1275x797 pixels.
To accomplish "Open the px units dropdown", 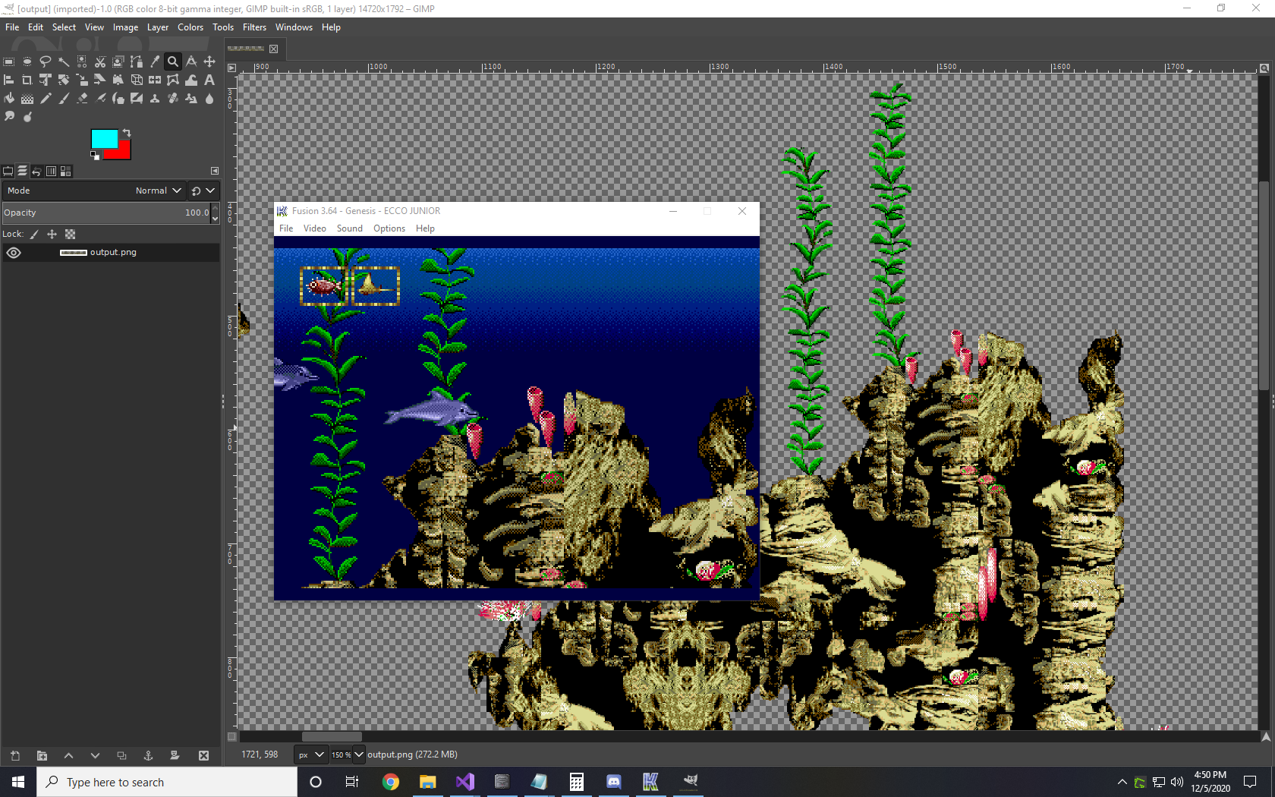I will [310, 754].
